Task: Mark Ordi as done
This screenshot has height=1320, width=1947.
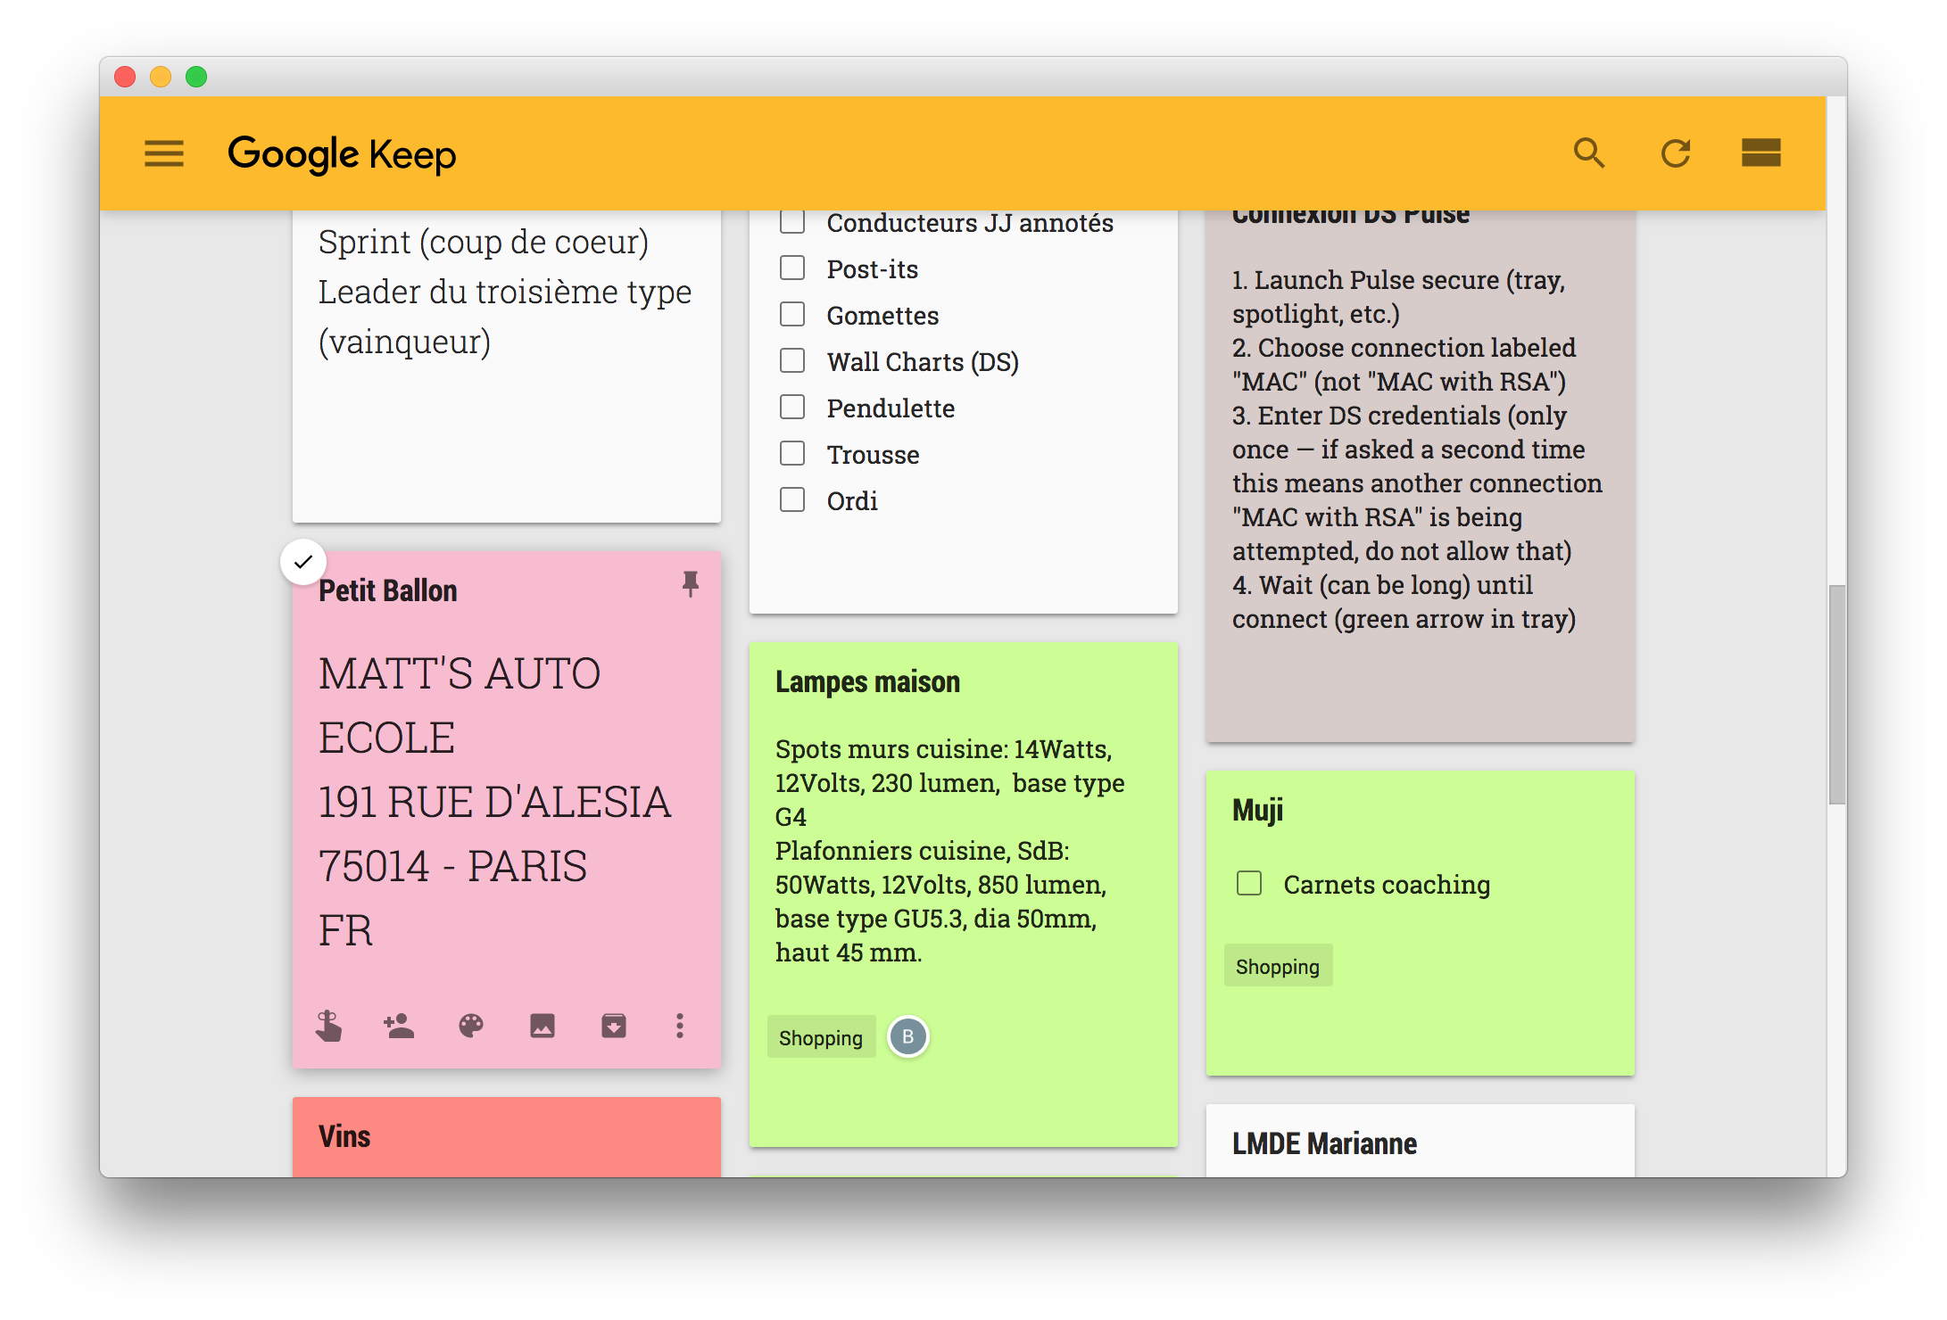Action: (x=792, y=500)
